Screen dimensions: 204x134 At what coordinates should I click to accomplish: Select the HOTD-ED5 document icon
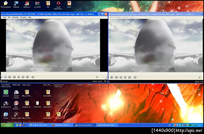pos(37,104)
